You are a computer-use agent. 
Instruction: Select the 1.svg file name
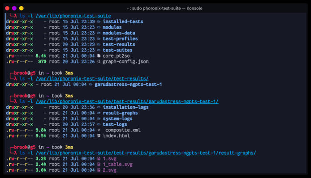click(x=109, y=159)
